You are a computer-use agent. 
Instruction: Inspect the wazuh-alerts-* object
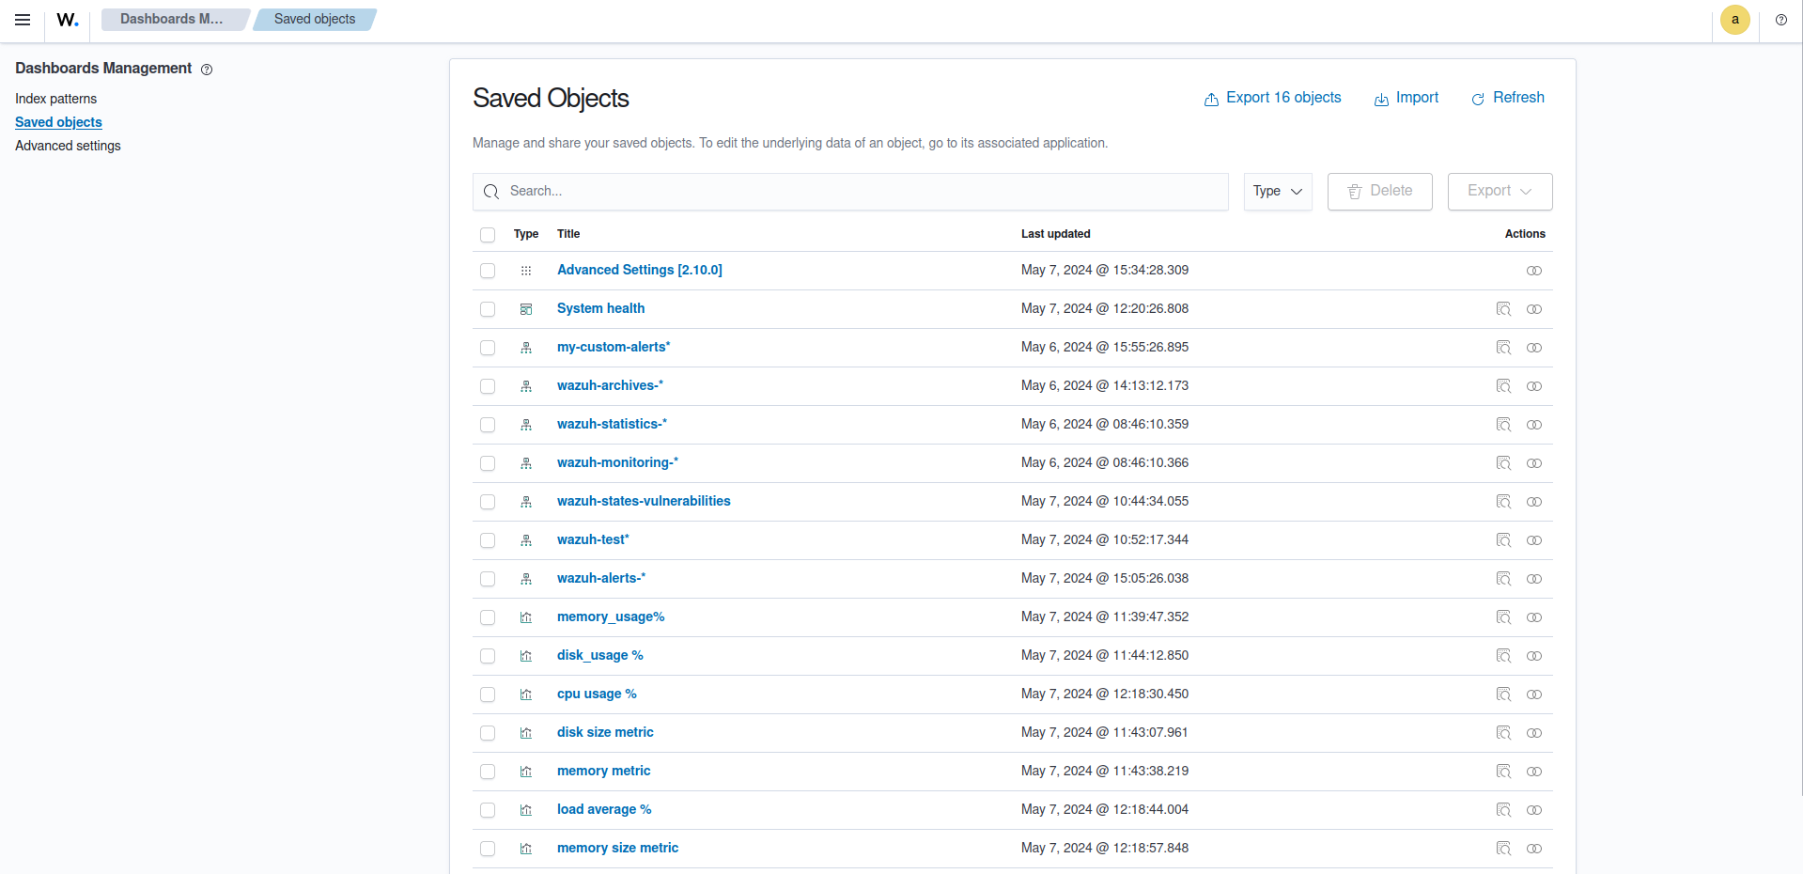pos(1503,579)
